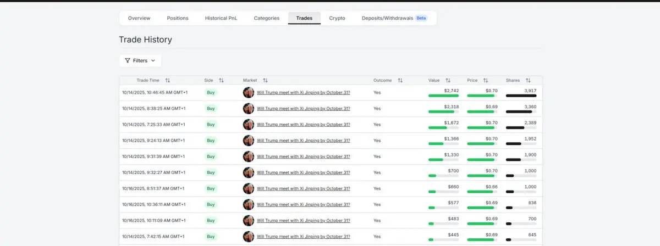Open market link in the 7:42:15 AM trade
The width and height of the screenshot is (660, 246).
[x=304, y=237]
